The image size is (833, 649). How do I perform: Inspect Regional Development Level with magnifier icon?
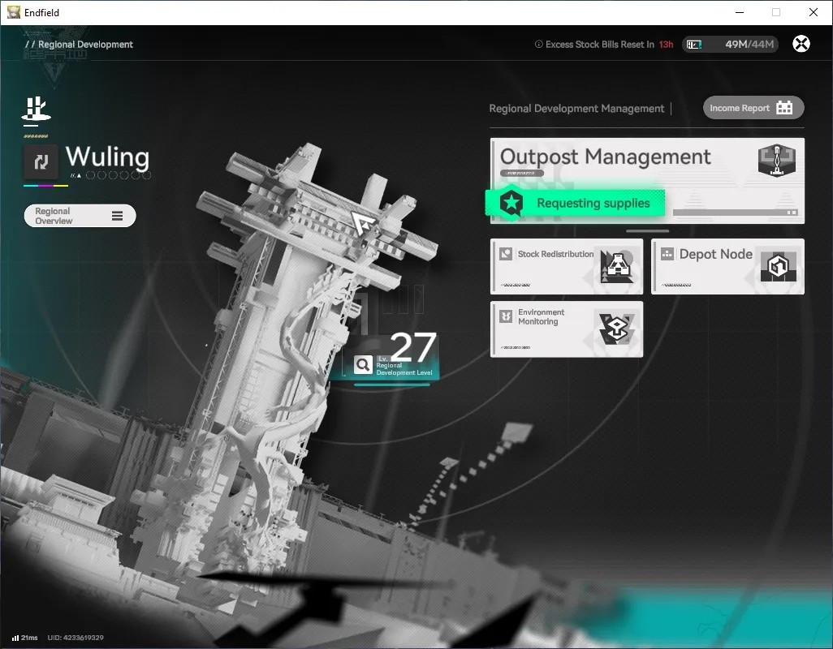click(x=363, y=364)
